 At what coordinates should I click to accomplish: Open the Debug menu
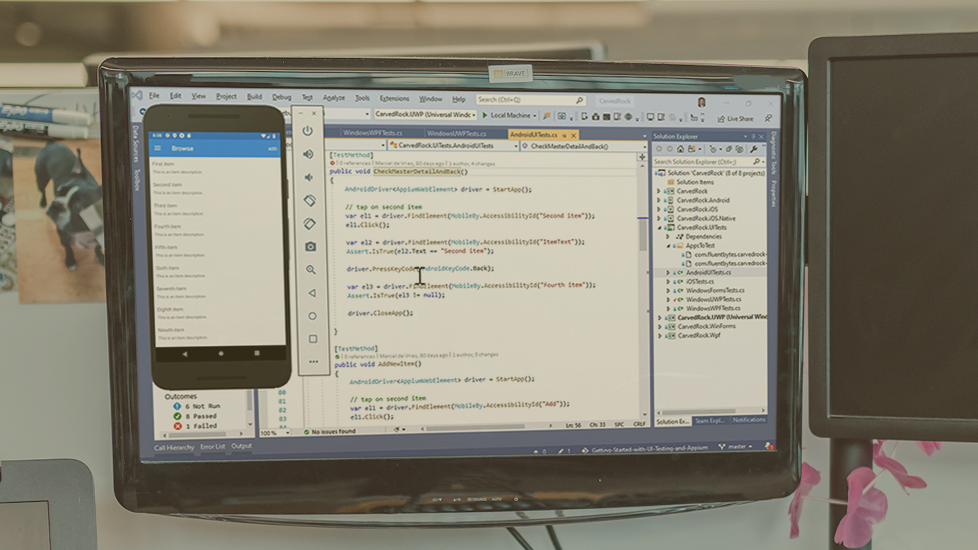tap(281, 98)
